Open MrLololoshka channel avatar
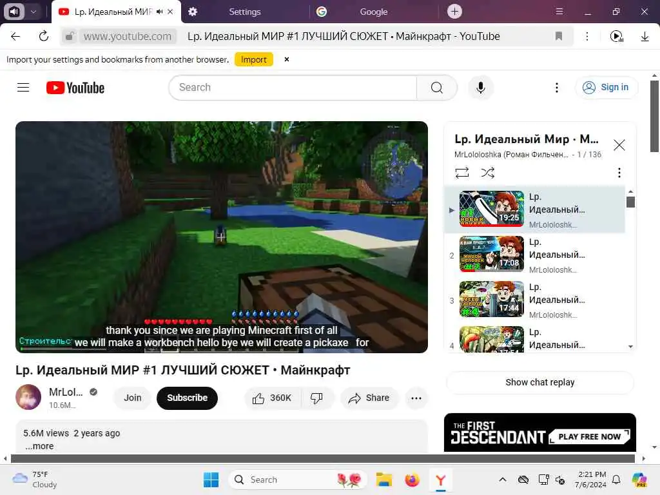 28,397
